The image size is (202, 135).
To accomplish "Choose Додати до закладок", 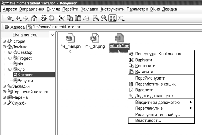I will 161,96.
